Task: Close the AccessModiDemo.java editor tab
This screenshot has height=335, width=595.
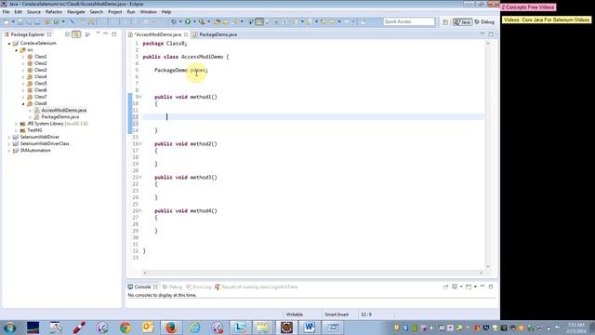Action: coord(186,34)
